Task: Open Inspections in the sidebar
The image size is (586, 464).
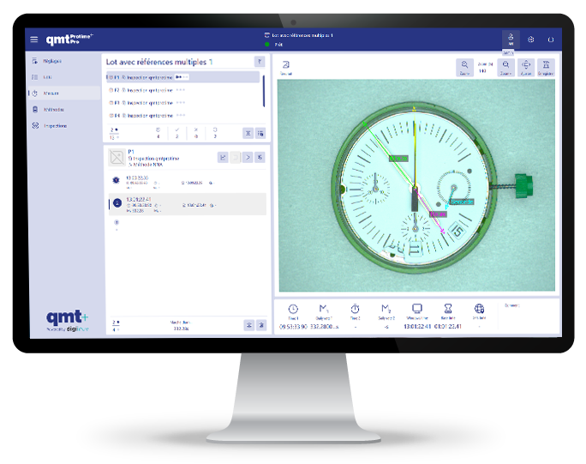Action: click(x=55, y=126)
